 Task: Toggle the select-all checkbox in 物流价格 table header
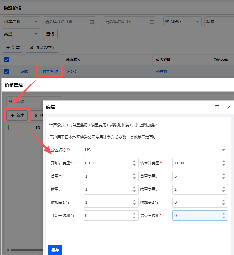click(x=6, y=60)
